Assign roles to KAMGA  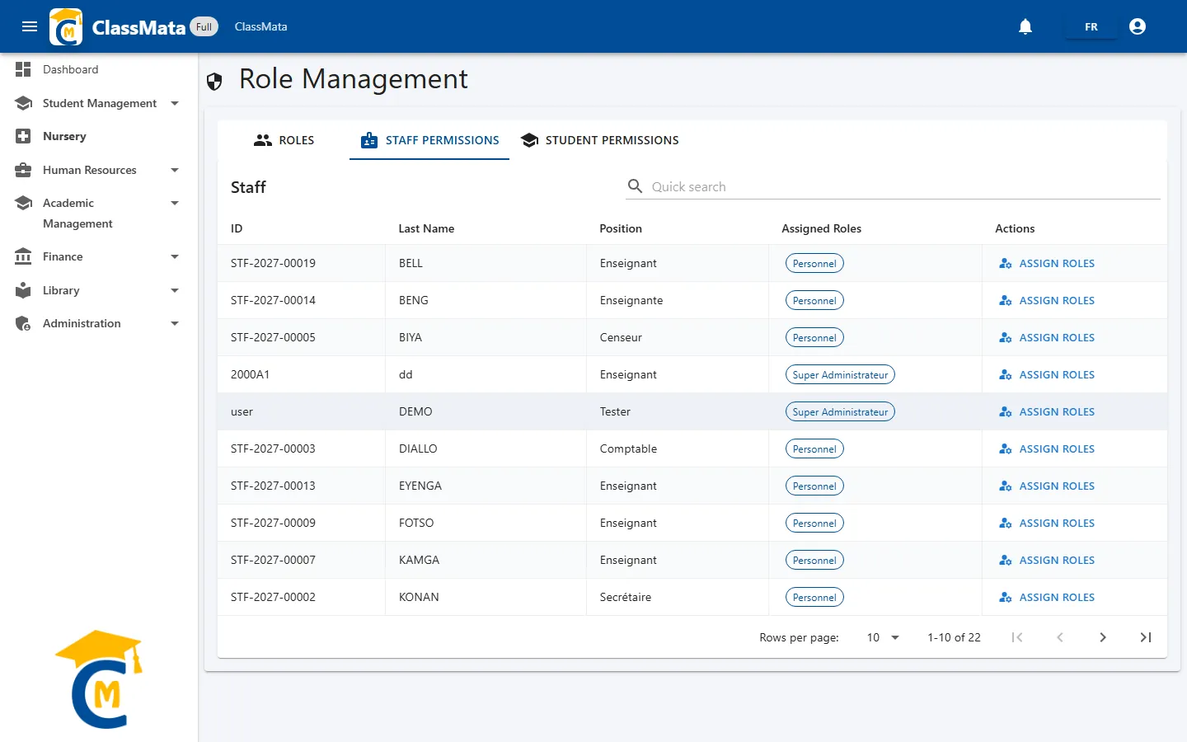(x=1047, y=560)
